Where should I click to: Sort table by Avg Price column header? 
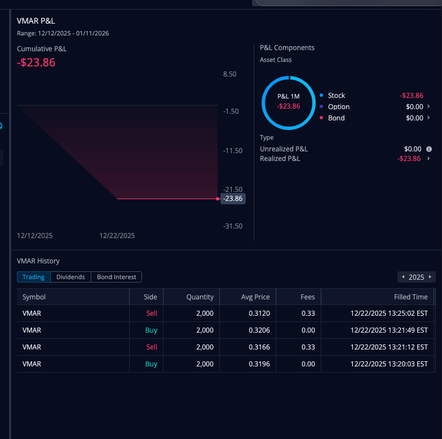tap(248, 297)
